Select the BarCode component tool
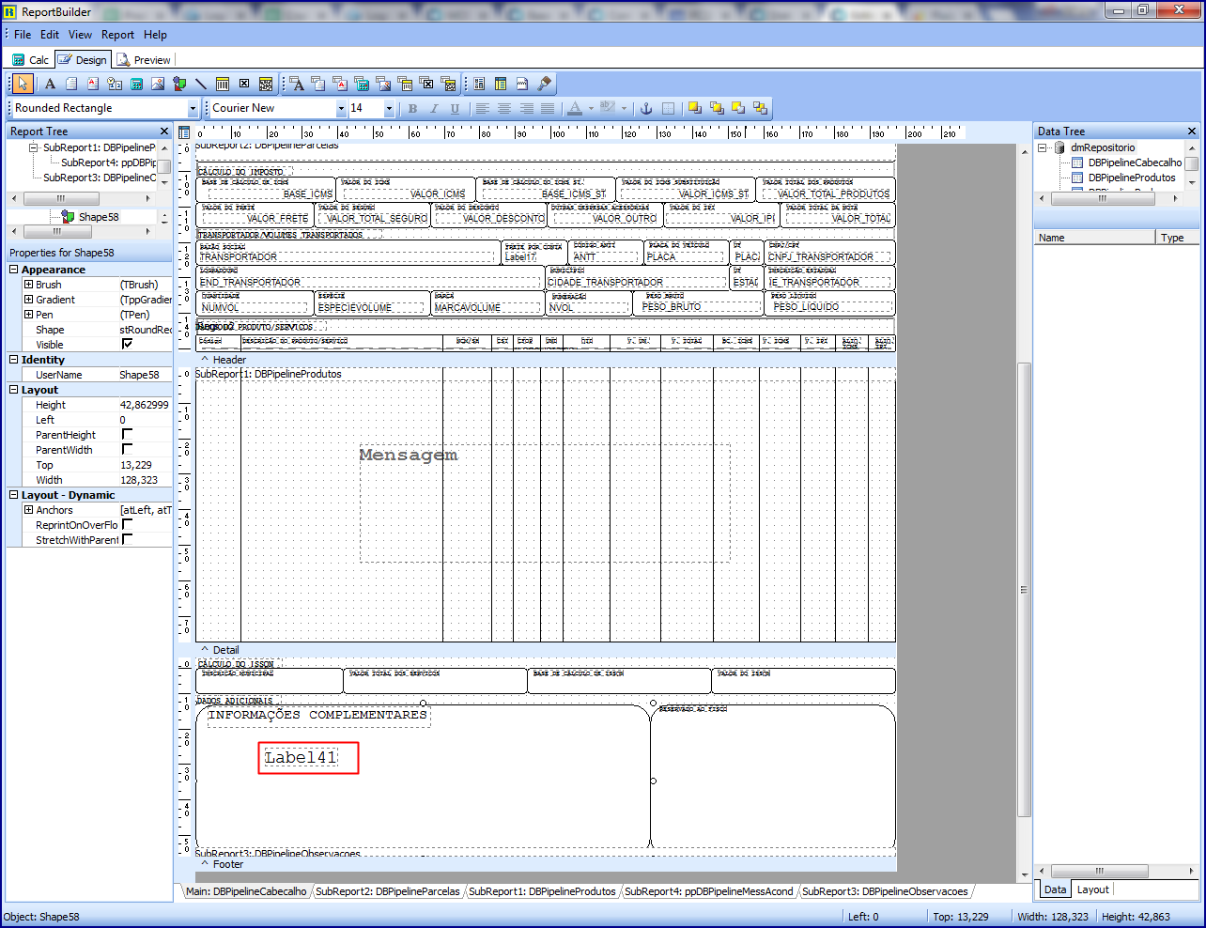Screen dimensions: 1206x928 pyautogui.click(x=223, y=84)
